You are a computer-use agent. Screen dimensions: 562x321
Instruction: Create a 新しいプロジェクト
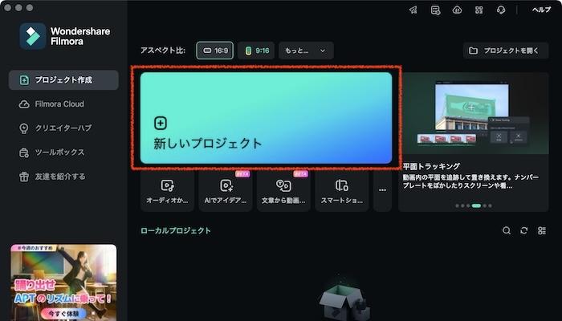266,118
